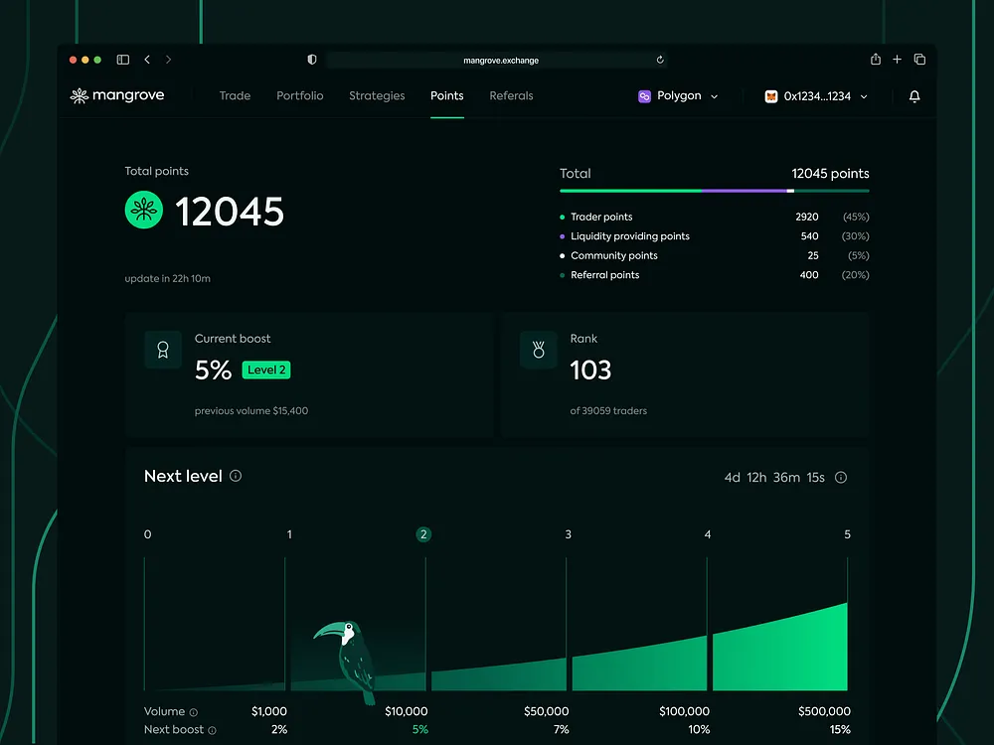
Task: Open the info icon next to Next level
Action: tap(236, 476)
